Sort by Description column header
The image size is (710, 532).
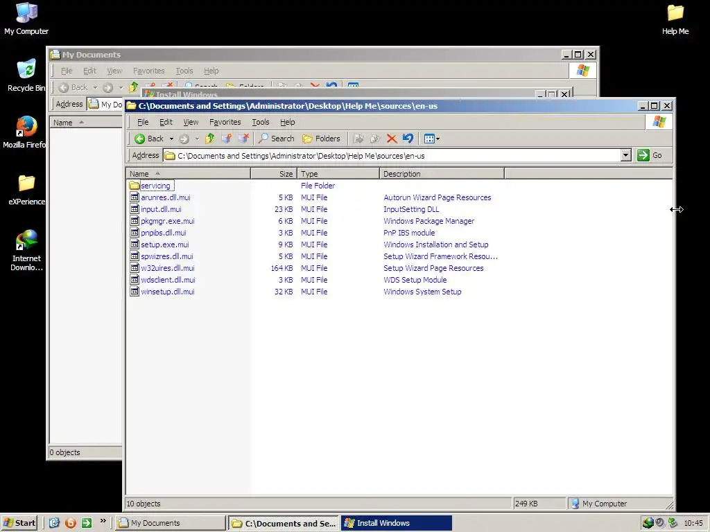[442, 174]
